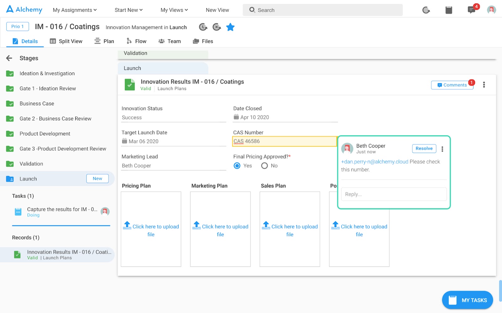The width and height of the screenshot is (502, 313).
Task: Open the record three-dot options menu
Action: (484, 85)
